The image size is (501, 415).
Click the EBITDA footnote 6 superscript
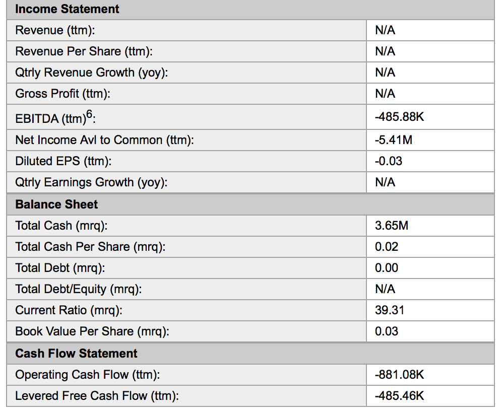[90, 115]
